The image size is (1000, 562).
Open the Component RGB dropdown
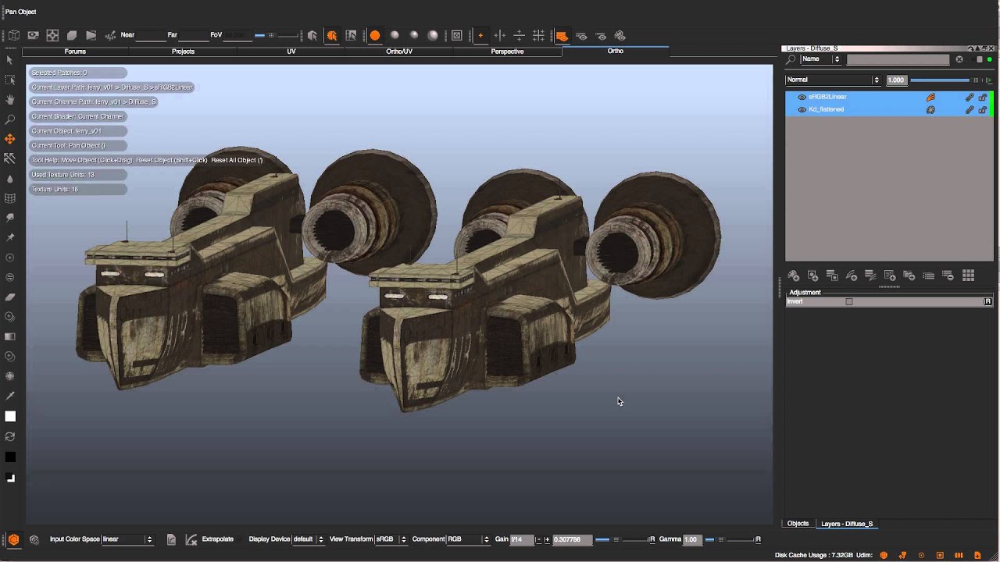click(468, 539)
